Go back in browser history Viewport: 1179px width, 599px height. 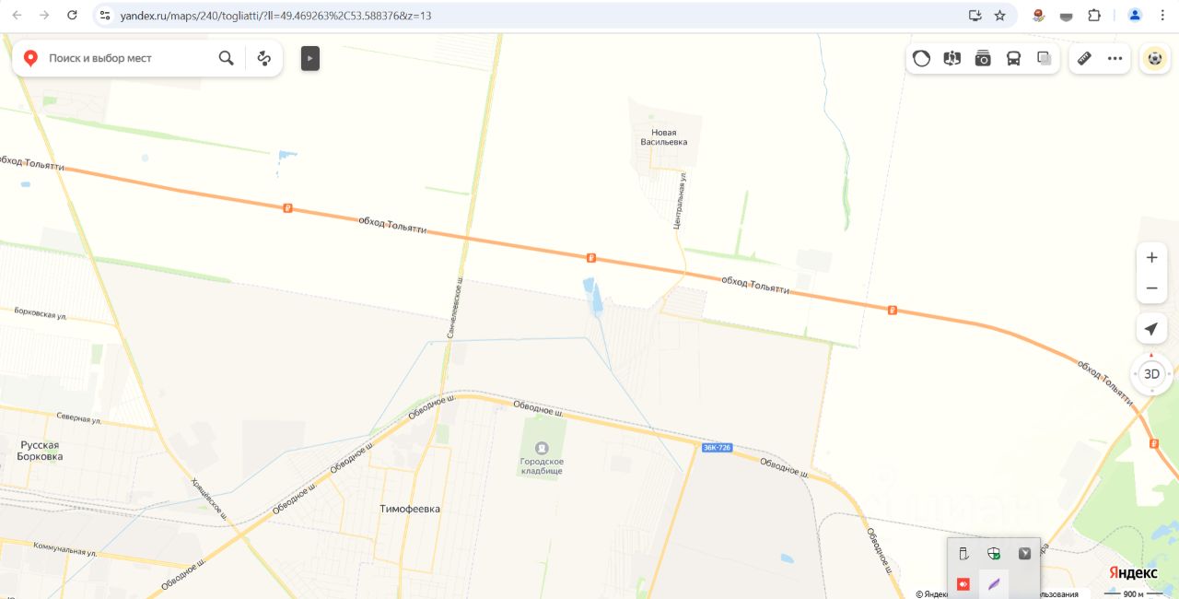pyautogui.click(x=17, y=15)
